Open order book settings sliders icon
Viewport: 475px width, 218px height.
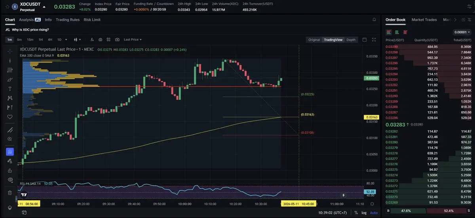pyautogui.click(x=470, y=19)
